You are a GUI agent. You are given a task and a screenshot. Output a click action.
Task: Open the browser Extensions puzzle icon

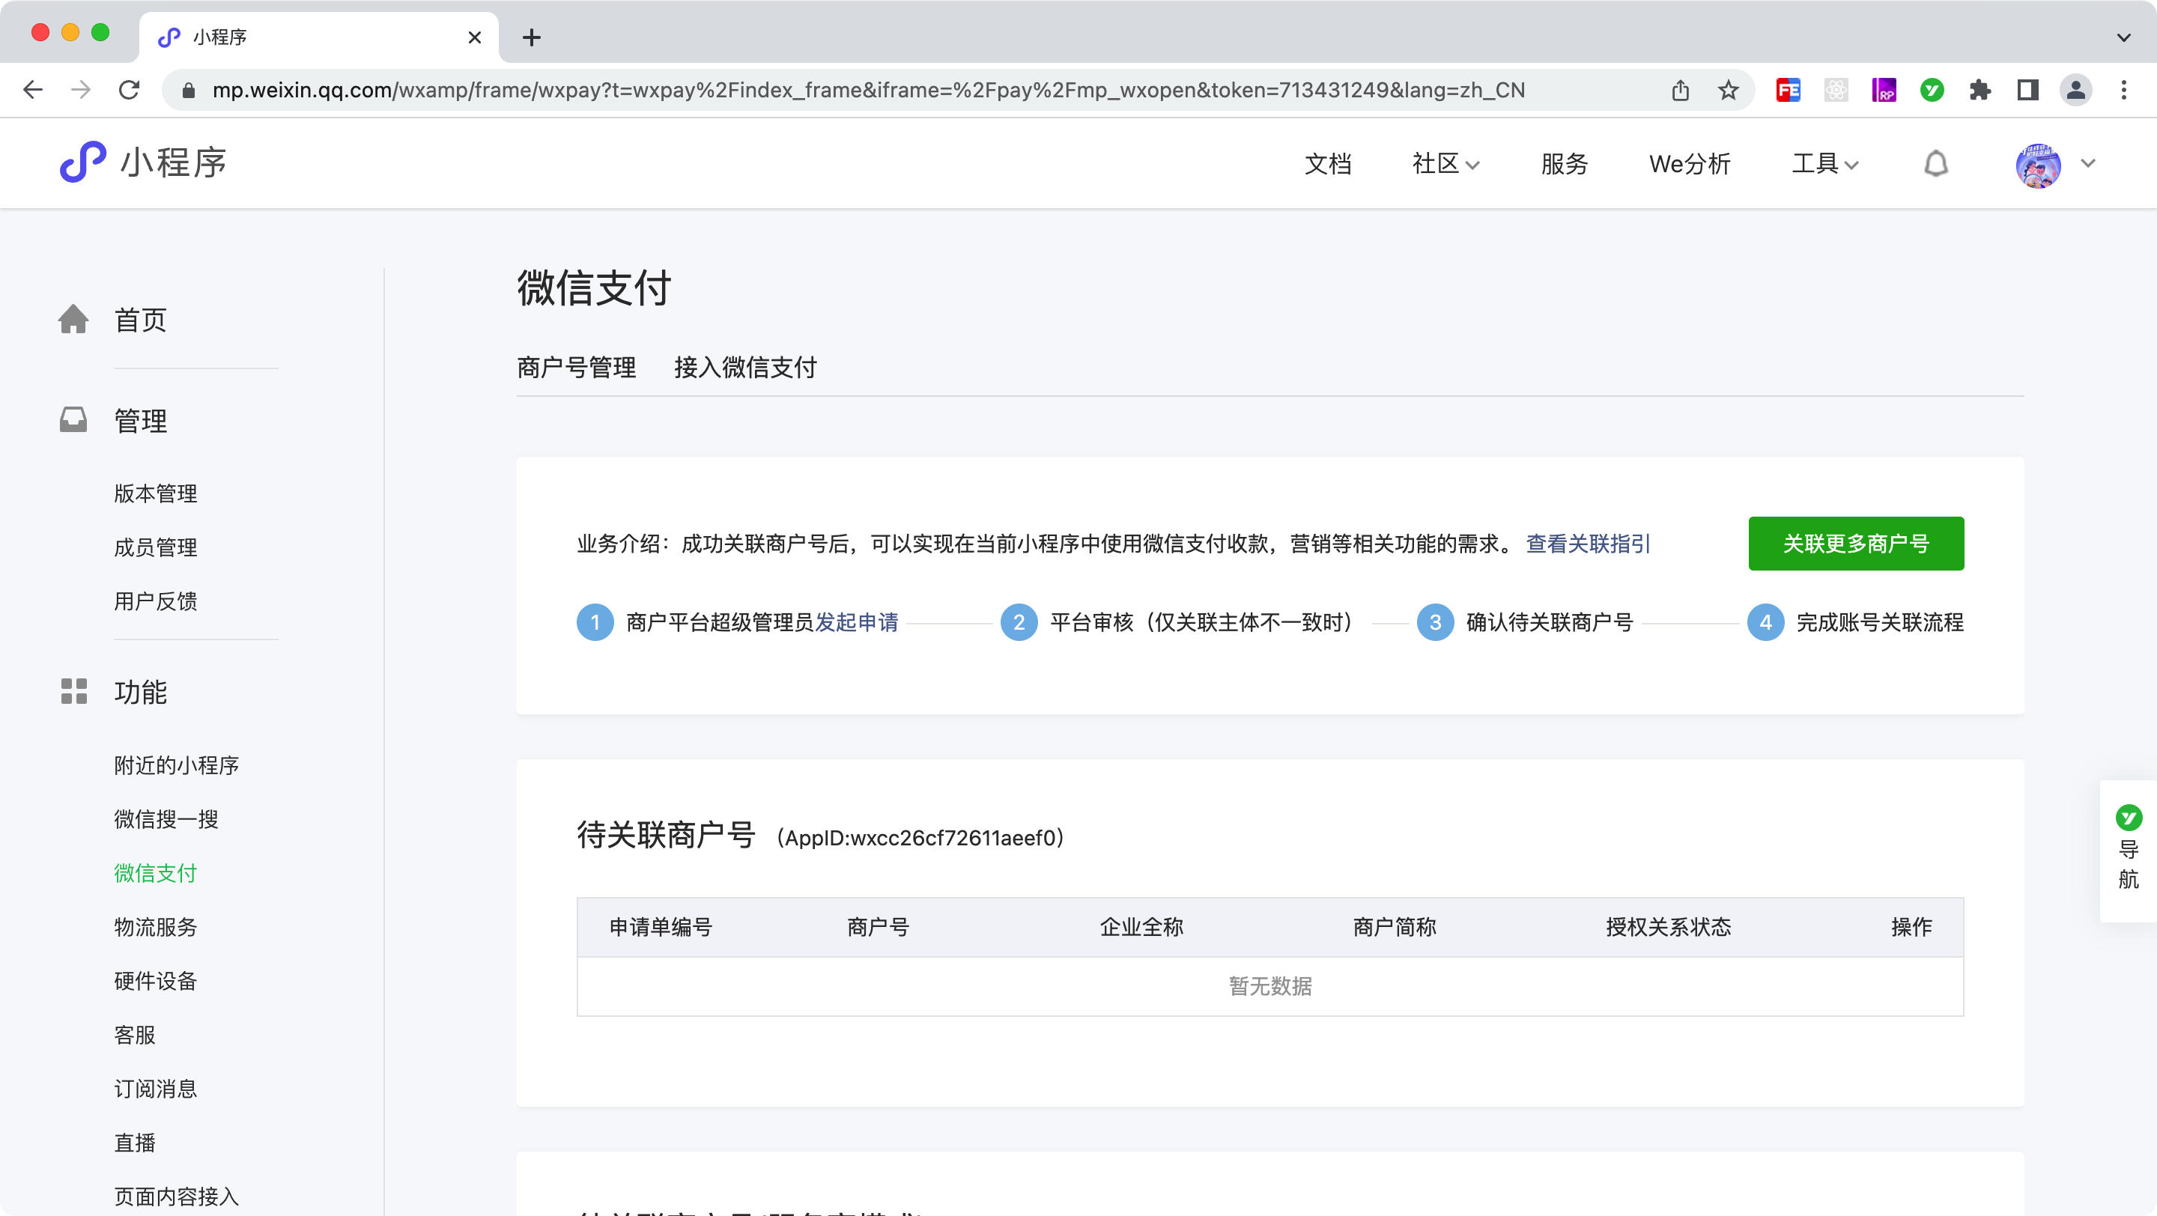(1979, 90)
